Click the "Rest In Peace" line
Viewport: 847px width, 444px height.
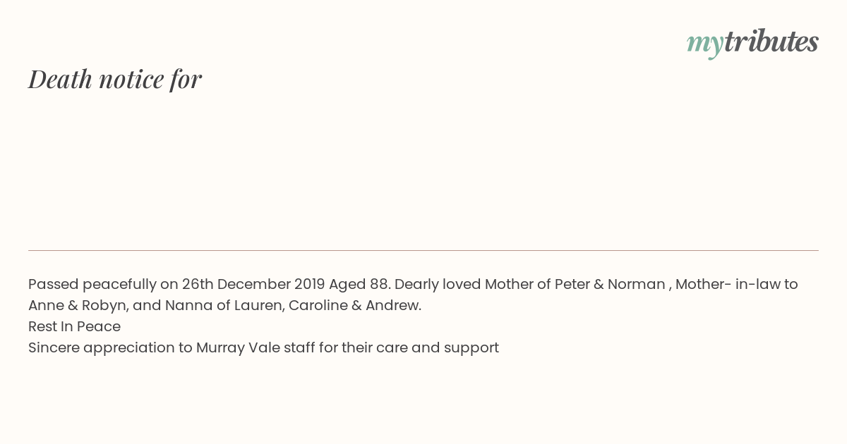pos(74,326)
